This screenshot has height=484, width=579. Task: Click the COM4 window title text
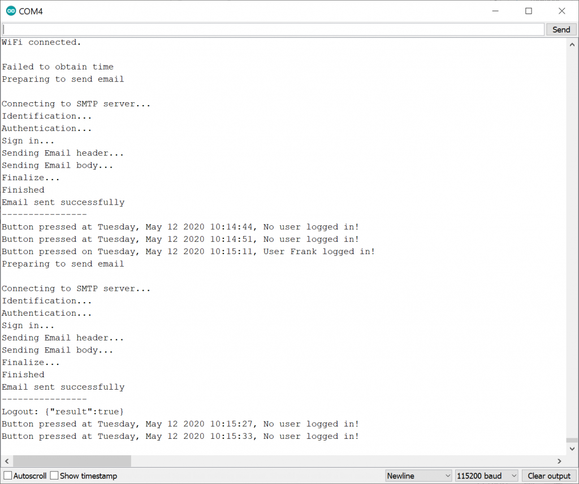pyautogui.click(x=31, y=11)
